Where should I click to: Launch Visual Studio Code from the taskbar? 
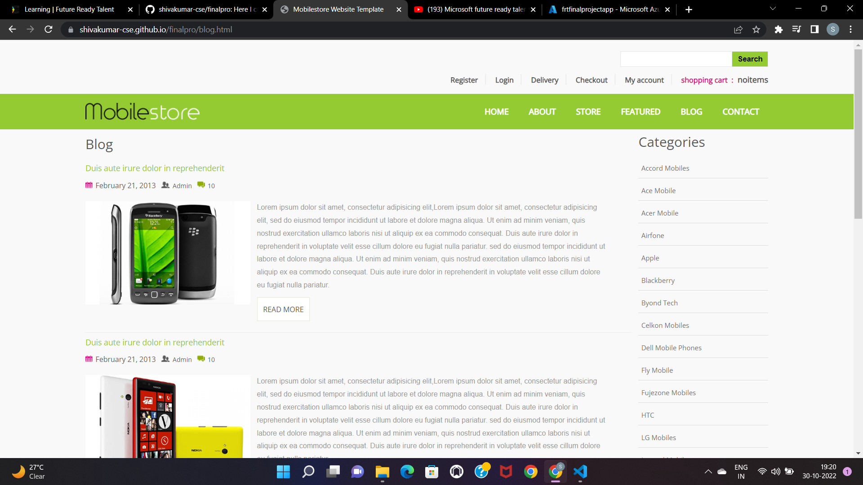580,472
